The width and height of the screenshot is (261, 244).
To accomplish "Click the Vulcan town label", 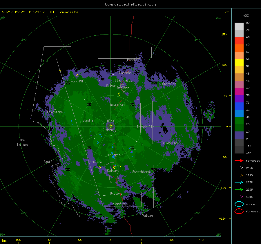I will click(x=147, y=216).
